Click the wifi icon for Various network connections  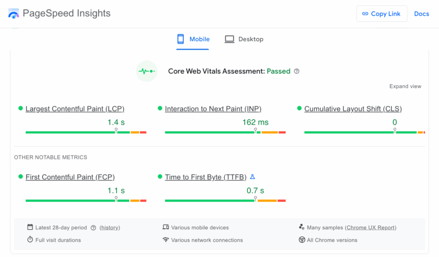166,239
